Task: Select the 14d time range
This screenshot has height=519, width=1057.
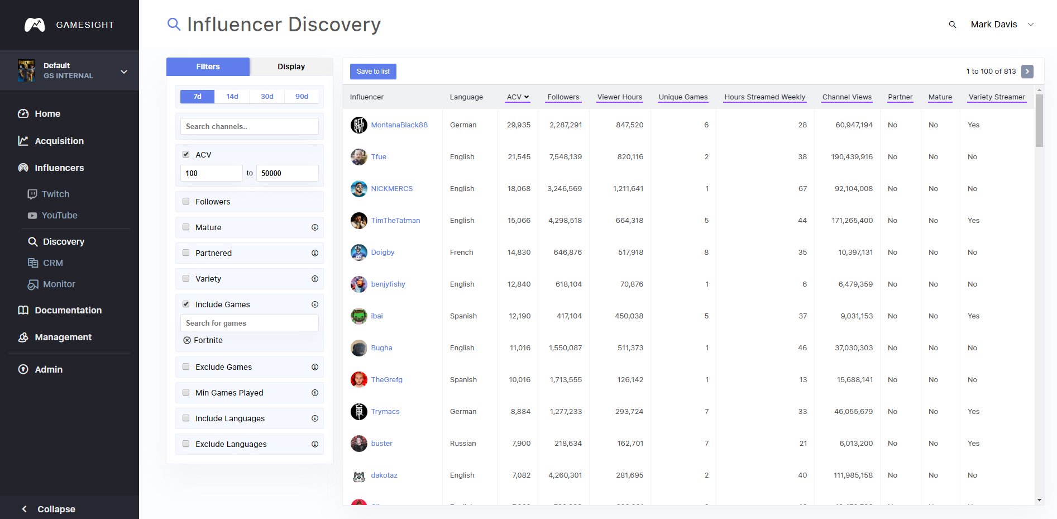Action: point(232,97)
